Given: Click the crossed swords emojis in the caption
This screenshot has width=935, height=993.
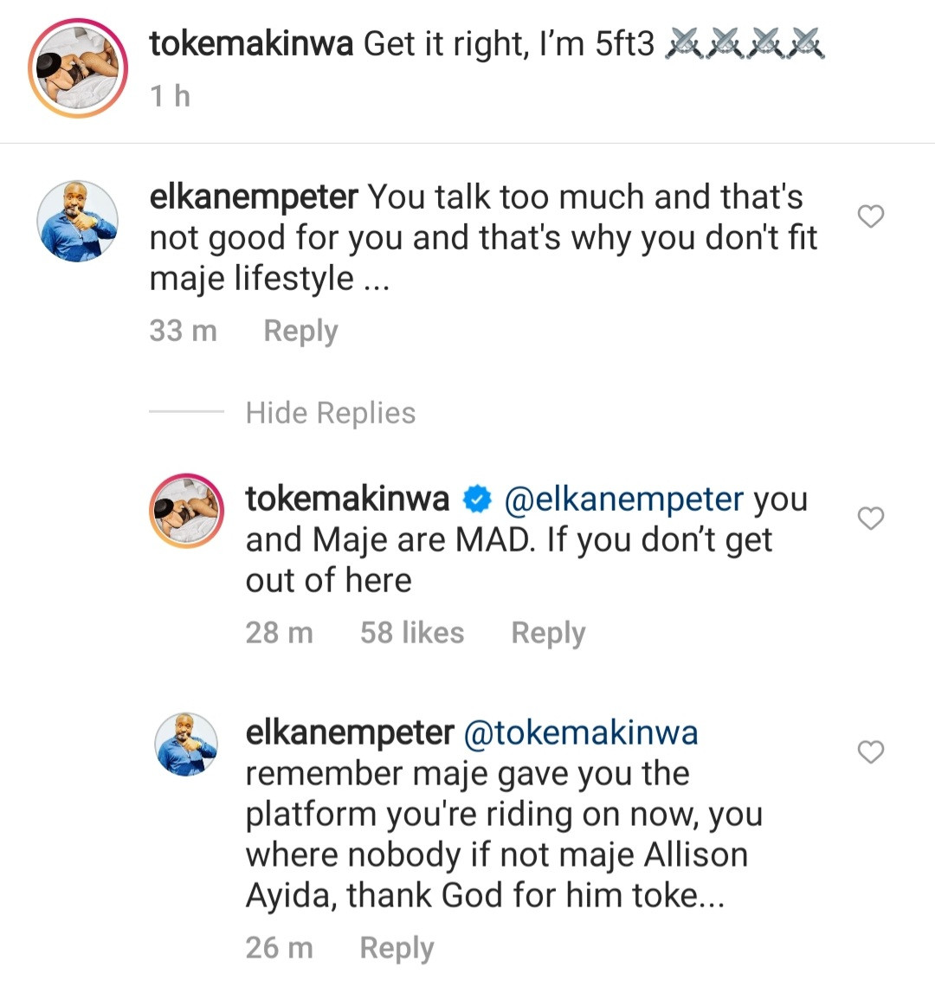Looking at the screenshot, I should pyautogui.click(x=744, y=43).
